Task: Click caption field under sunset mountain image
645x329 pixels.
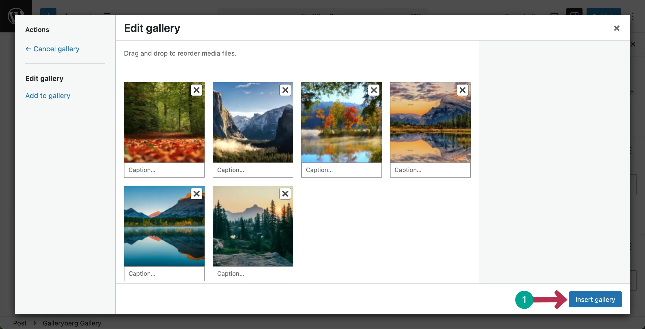Action: tap(430, 170)
